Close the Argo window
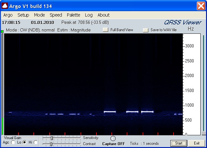This screenshot has width=207, height=148. (x=201, y=6)
